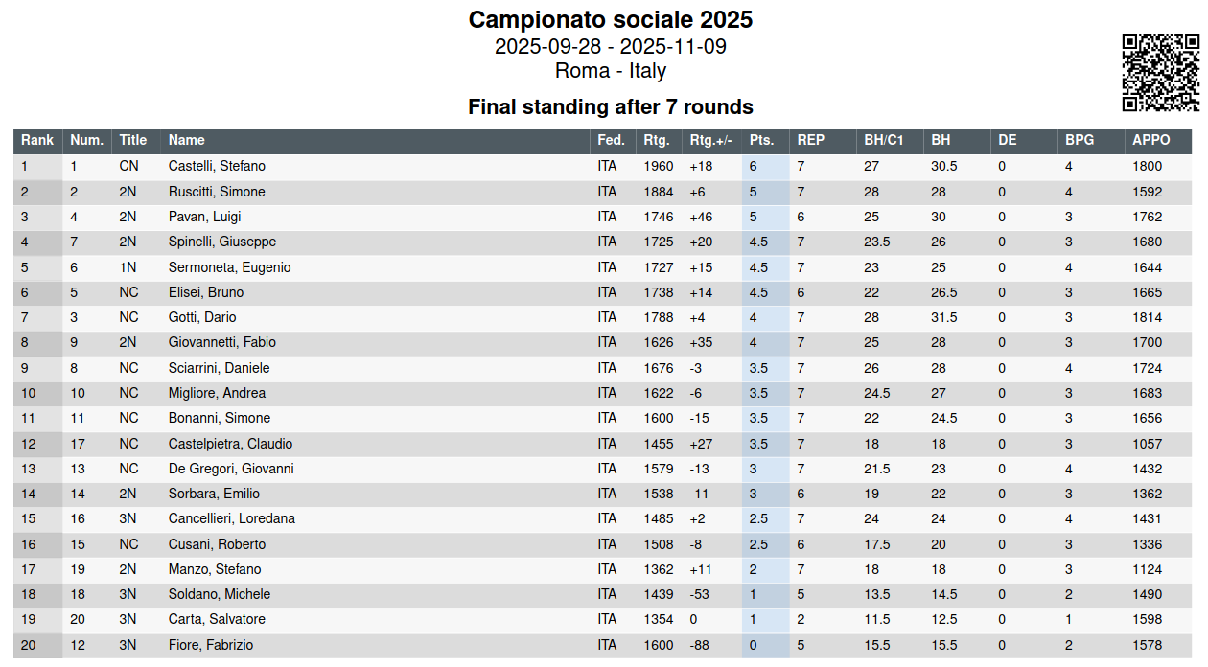Image resolution: width=1208 pixels, height=667 pixels.
Task: Select the Rtg.+/- column header
Action: [710, 141]
